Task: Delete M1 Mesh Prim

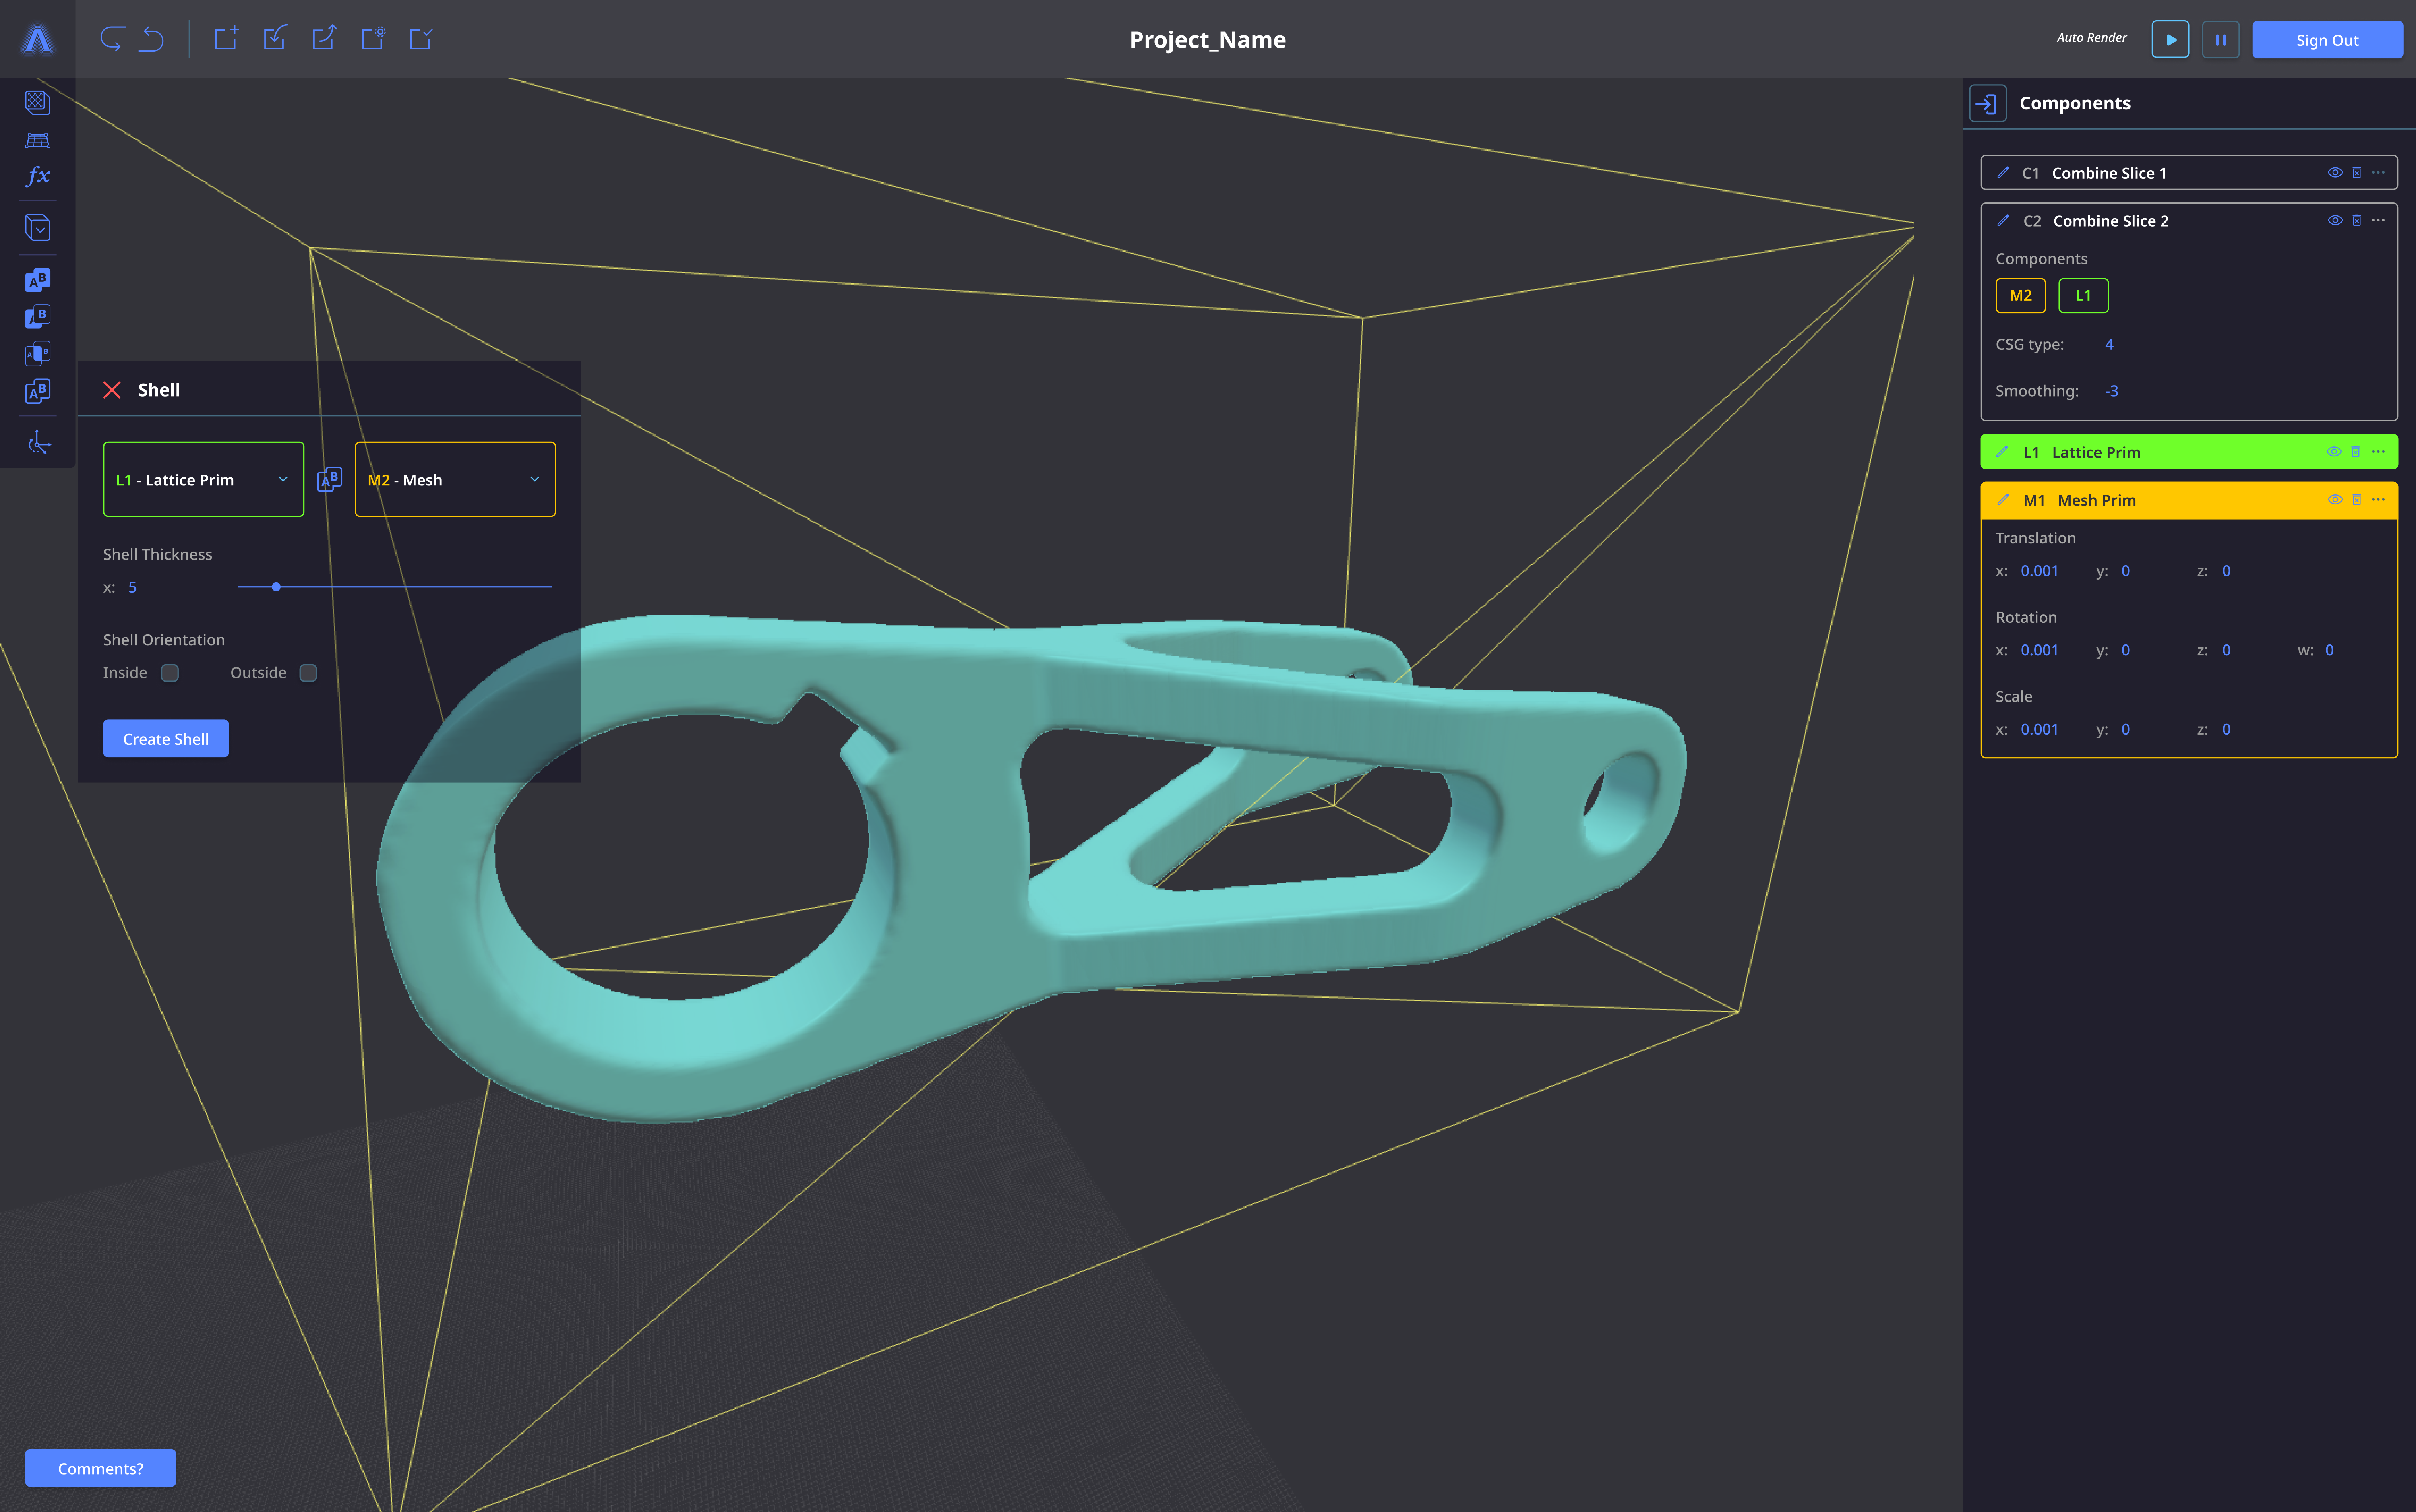Action: coord(2357,500)
